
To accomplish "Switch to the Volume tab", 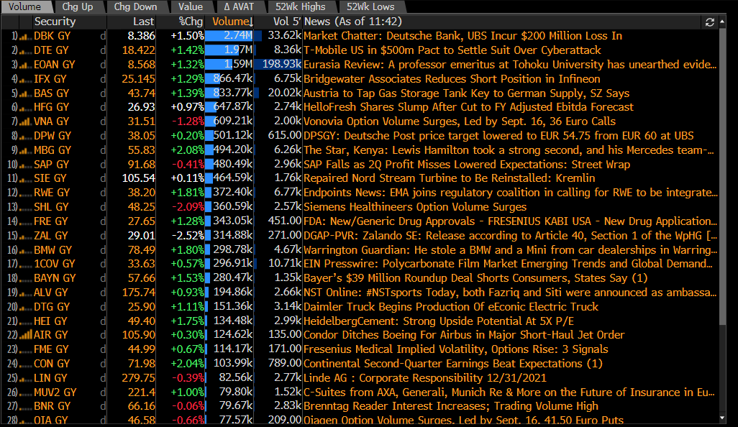I will [25, 6].
